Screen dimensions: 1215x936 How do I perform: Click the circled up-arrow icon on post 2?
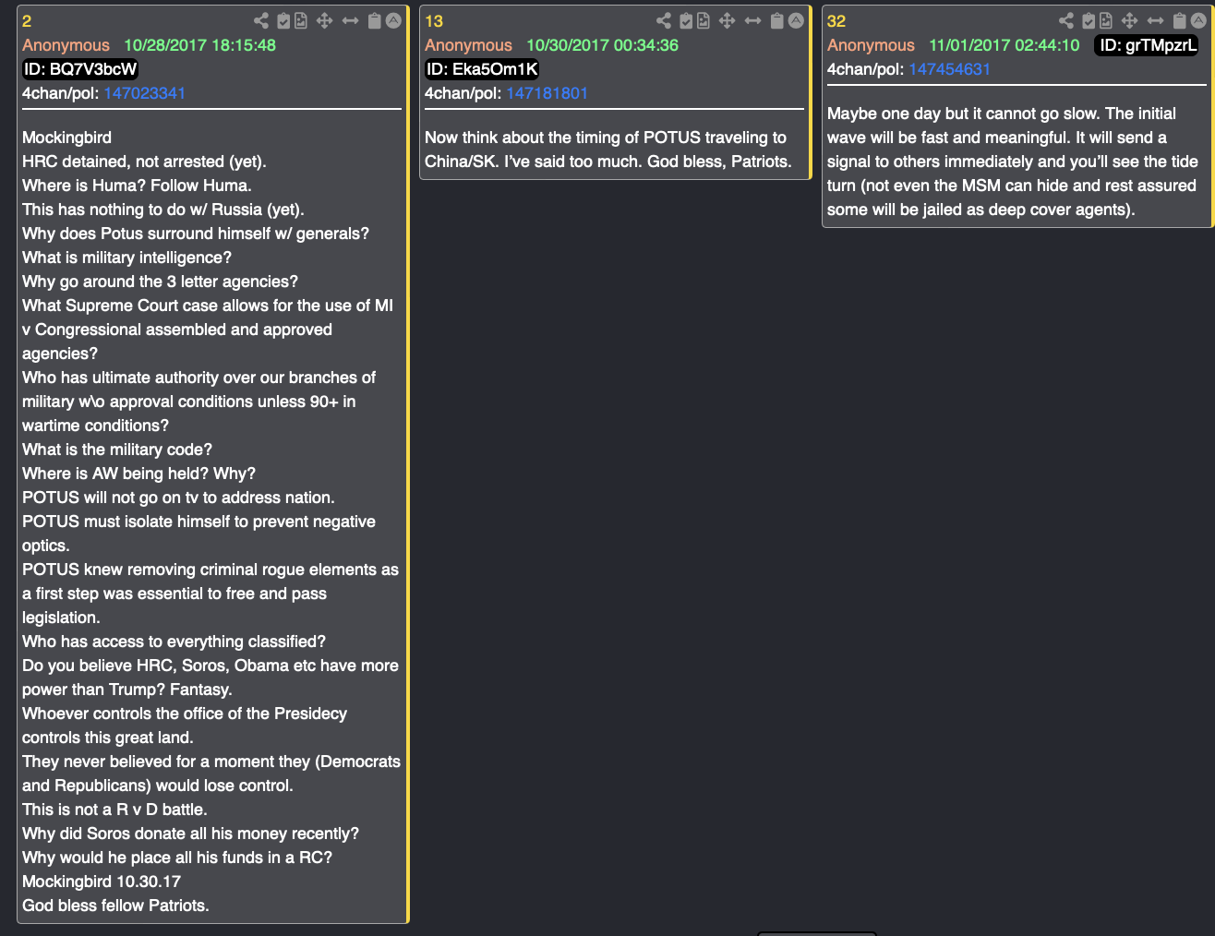[393, 20]
